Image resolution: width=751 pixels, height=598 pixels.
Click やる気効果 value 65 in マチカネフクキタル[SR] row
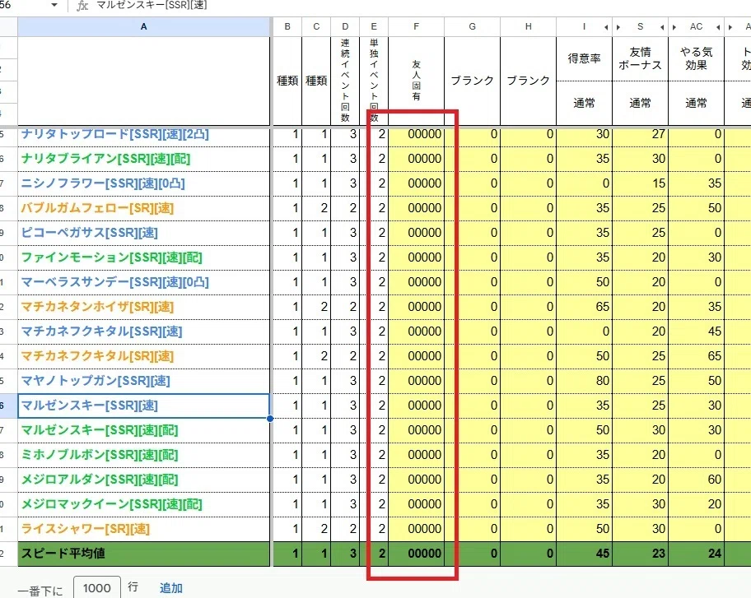pos(697,356)
